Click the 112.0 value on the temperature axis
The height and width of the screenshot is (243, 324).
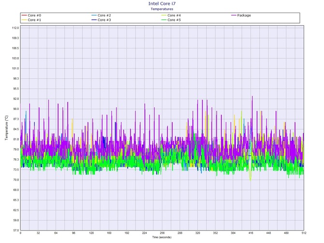(15, 28)
